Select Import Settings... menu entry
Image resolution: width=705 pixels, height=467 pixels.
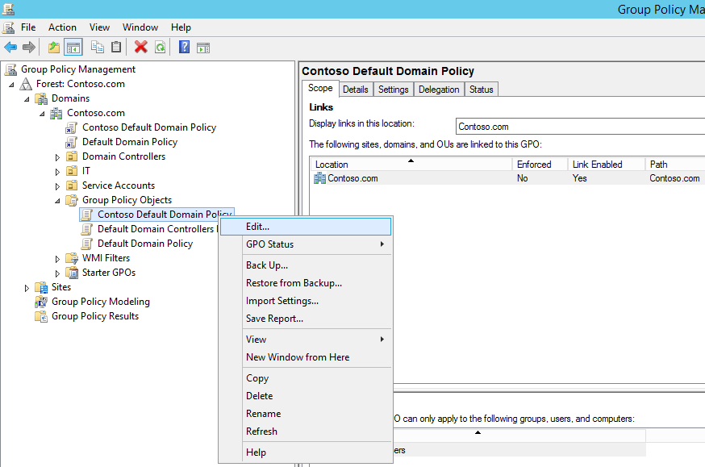click(306, 301)
